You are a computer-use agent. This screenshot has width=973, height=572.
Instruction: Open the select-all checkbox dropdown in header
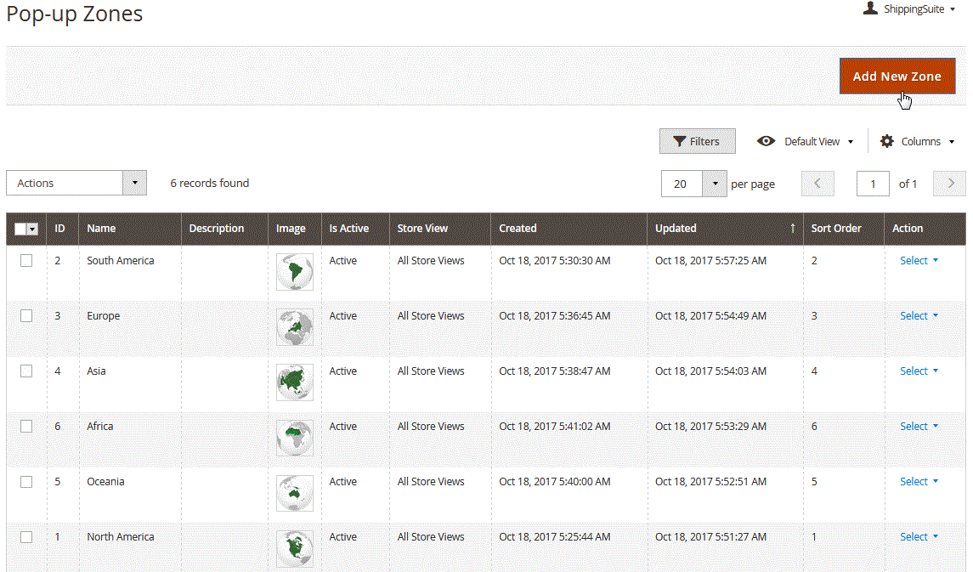click(33, 229)
